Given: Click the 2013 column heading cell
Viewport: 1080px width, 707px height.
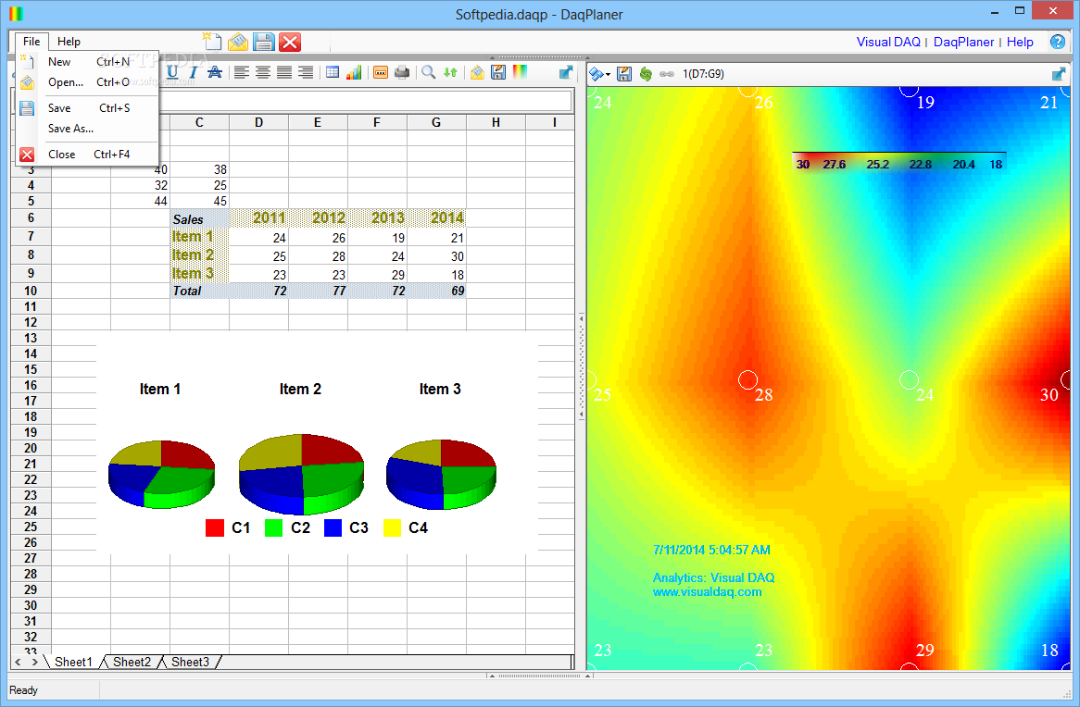Looking at the screenshot, I should click(378, 218).
